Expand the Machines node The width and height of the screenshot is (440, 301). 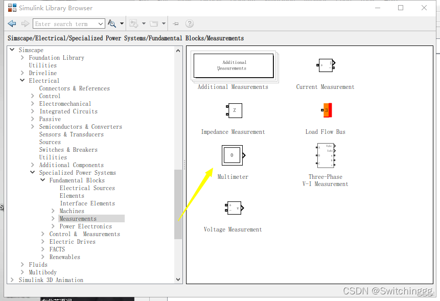click(53, 211)
